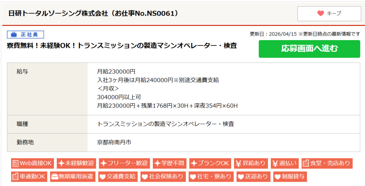Click the envelope icon on 無期雇用派遣 tag

pos(55,176)
